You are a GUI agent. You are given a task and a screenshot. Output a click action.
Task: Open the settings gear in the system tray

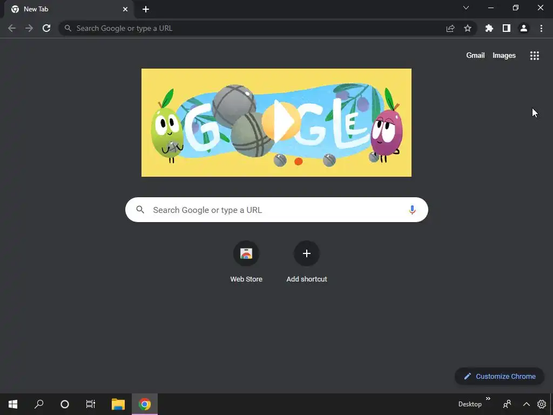(x=542, y=404)
